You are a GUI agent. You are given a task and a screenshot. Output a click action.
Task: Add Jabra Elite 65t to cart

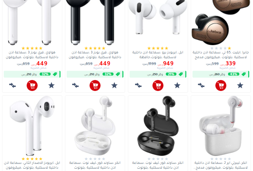click(x=221, y=85)
